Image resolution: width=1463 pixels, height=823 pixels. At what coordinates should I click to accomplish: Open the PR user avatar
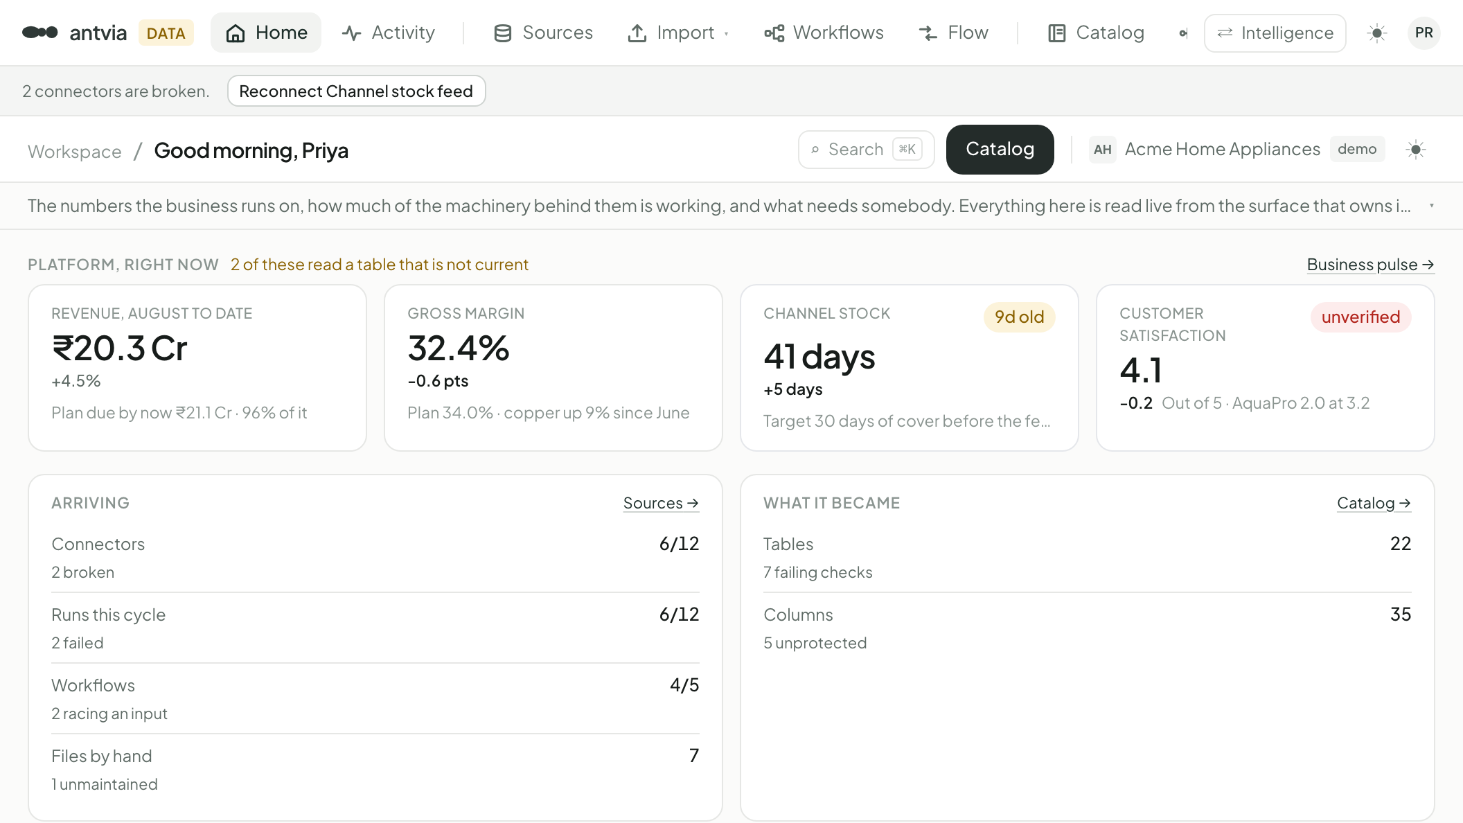click(1424, 33)
